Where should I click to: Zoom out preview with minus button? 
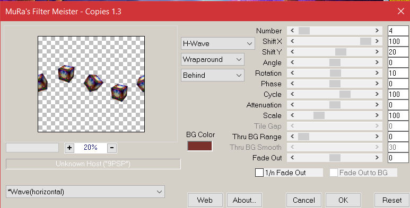[x=112, y=148]
